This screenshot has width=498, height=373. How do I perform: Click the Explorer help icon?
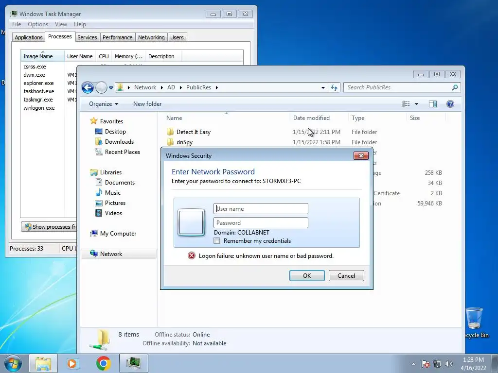pos(450,104)
